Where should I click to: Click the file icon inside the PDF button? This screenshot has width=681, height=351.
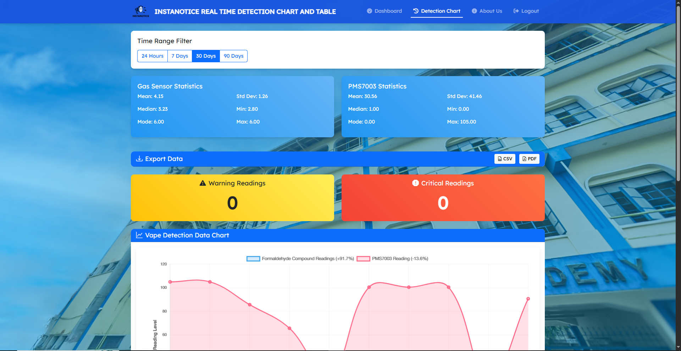click(x=524, y=159)
